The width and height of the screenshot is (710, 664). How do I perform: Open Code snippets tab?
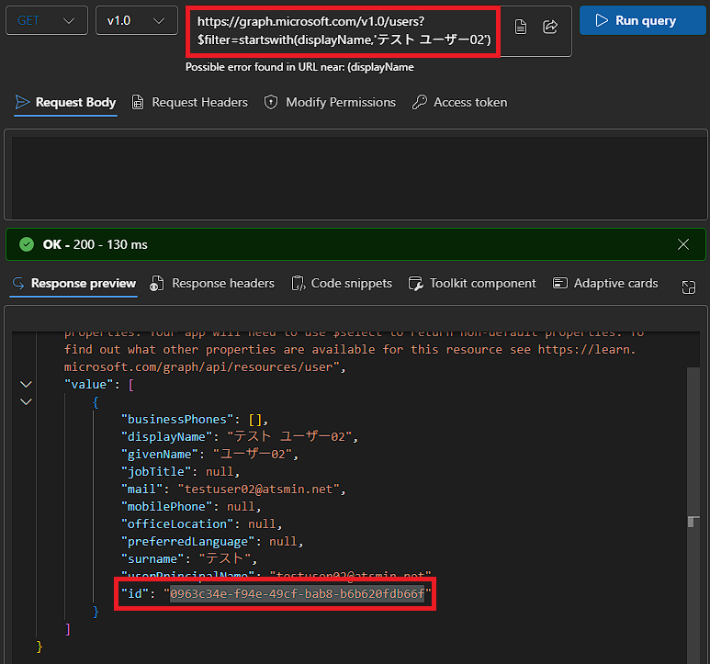pos(342,284)
